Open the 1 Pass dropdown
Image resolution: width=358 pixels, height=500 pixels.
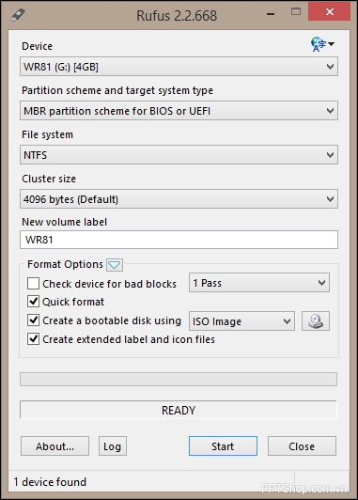tap(259, 283)
